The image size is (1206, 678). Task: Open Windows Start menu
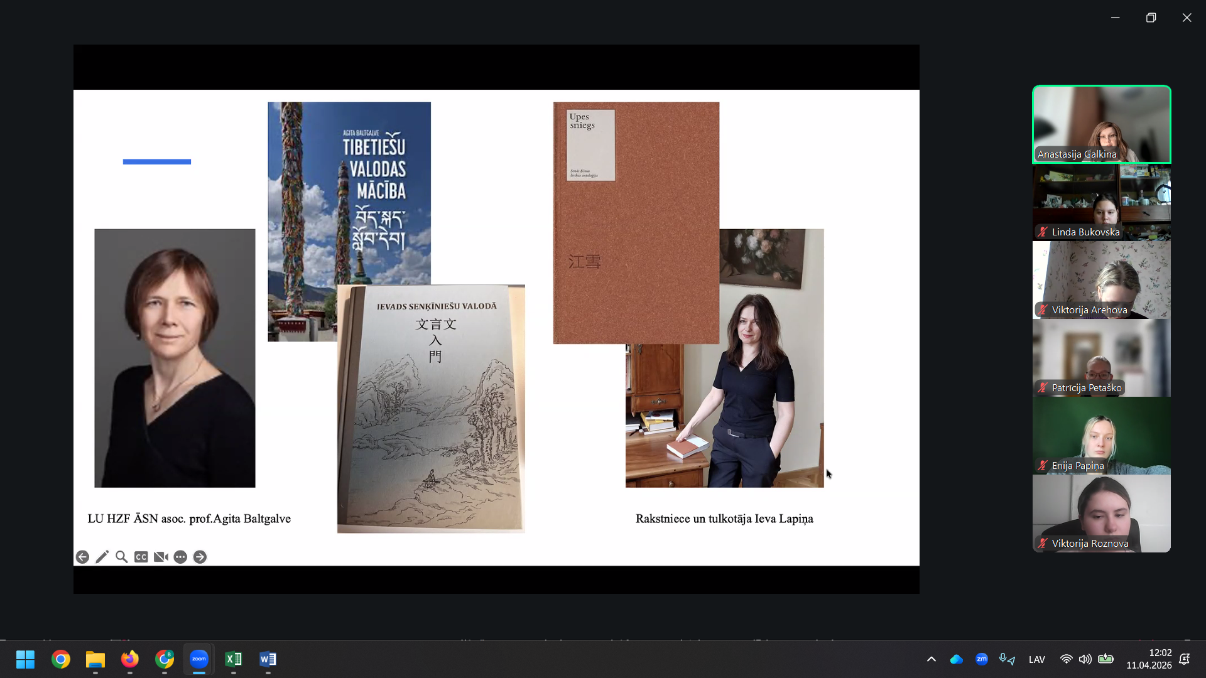click(25, 659)
